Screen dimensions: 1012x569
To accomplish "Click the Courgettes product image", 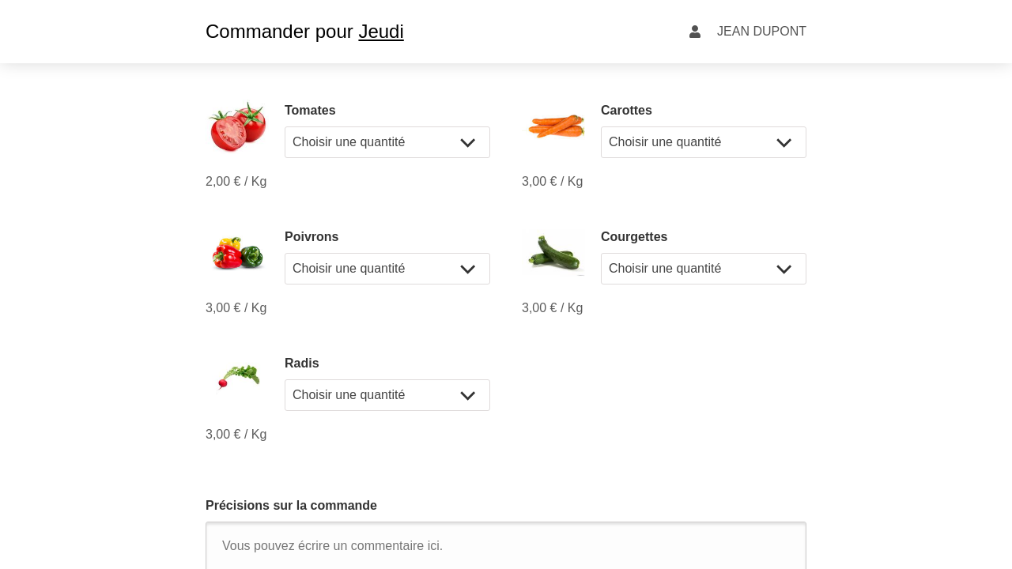I will click(x=555, y=253).
